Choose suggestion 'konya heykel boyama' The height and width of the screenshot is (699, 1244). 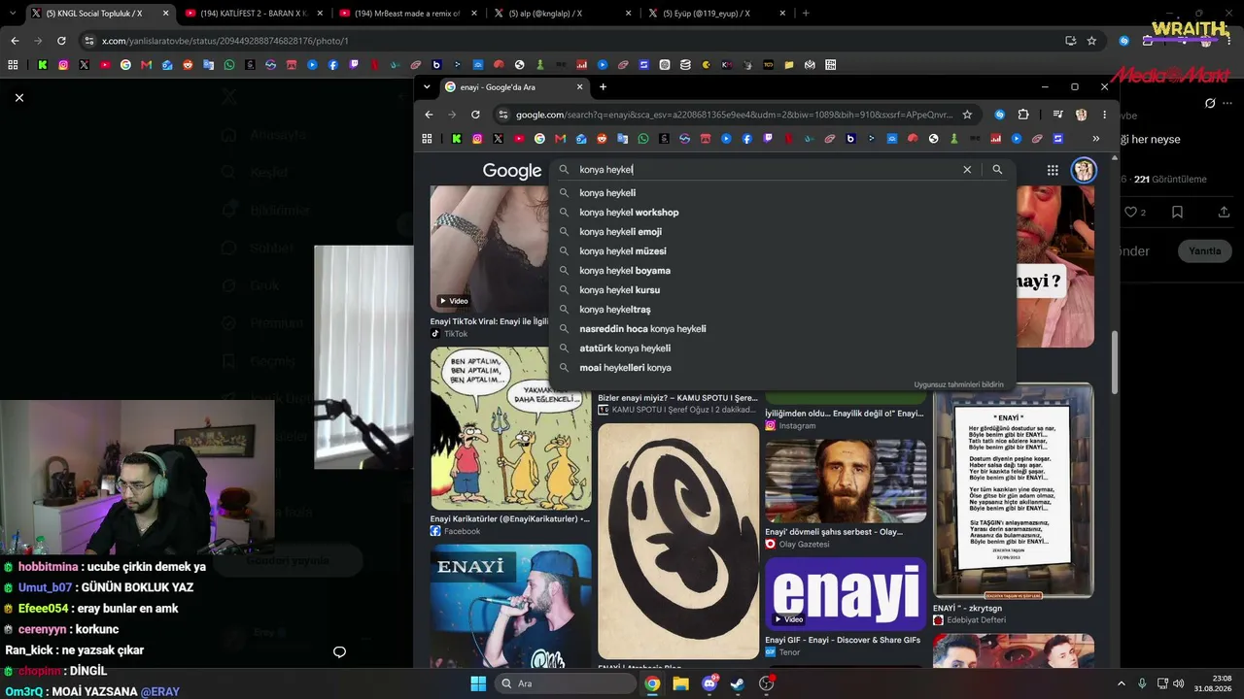click(x=625, y=271)
